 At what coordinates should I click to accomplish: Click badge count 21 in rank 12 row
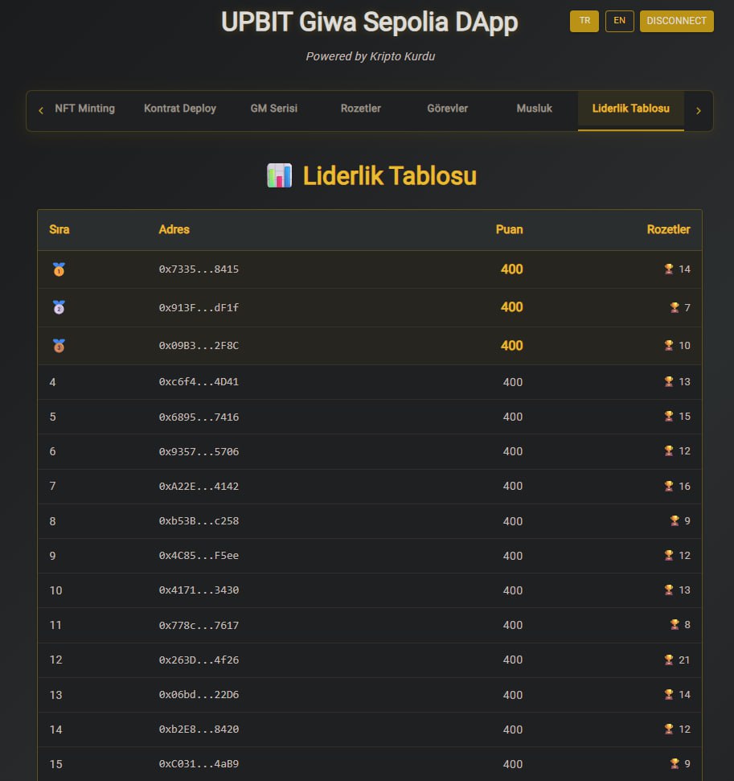coord(684,660)
